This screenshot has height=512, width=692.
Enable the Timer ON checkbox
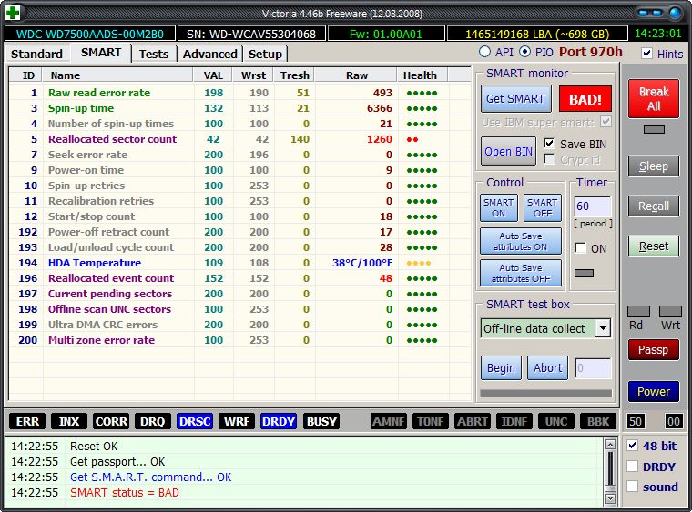click(580, 248)
